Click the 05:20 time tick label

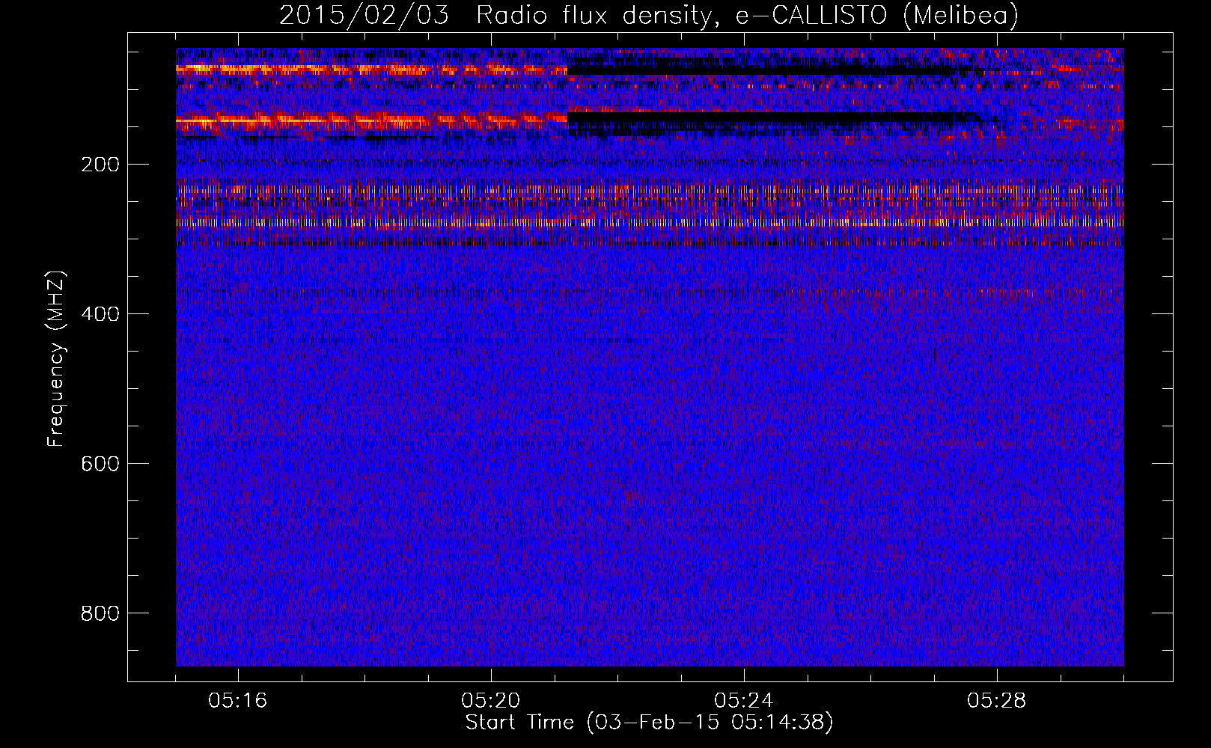[x=491, y=701]
